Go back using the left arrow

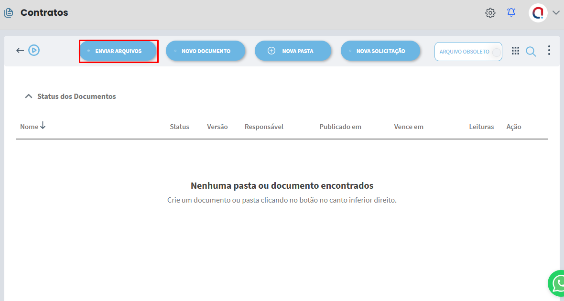(x=20, y=50)
